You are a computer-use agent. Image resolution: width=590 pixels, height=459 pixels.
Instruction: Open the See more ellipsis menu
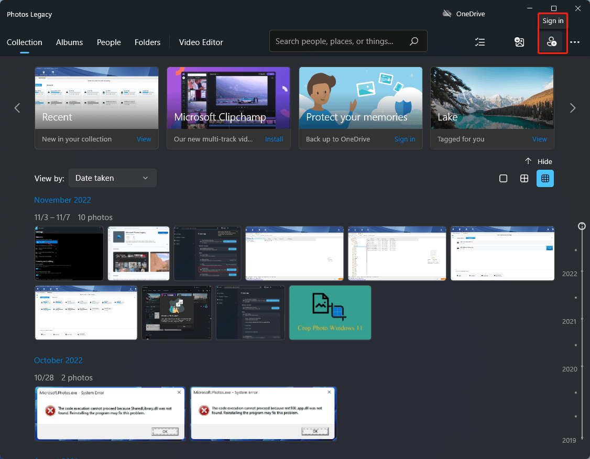(575, 42)
